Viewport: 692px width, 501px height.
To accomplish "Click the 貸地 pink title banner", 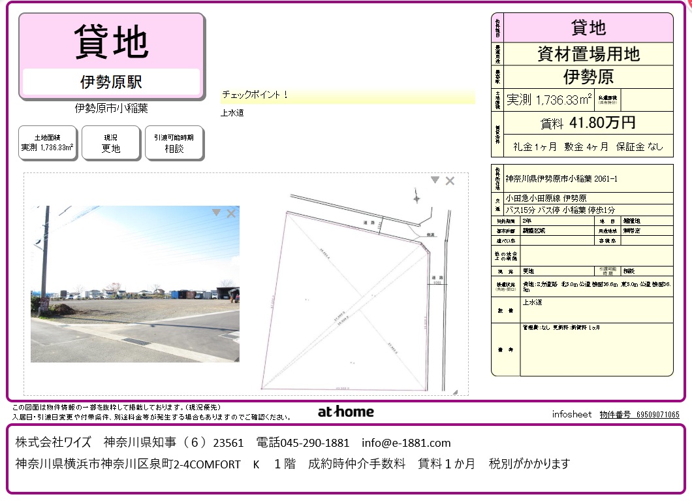I will (x=111, y=41).
